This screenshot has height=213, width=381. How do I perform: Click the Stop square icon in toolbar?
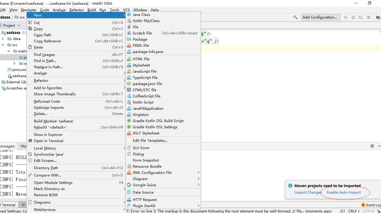pyautogui.click(x=368, y=17)
